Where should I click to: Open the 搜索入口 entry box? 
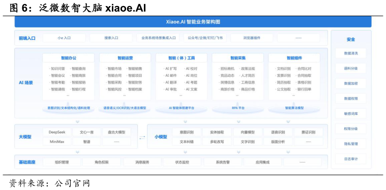click(111, 38)
